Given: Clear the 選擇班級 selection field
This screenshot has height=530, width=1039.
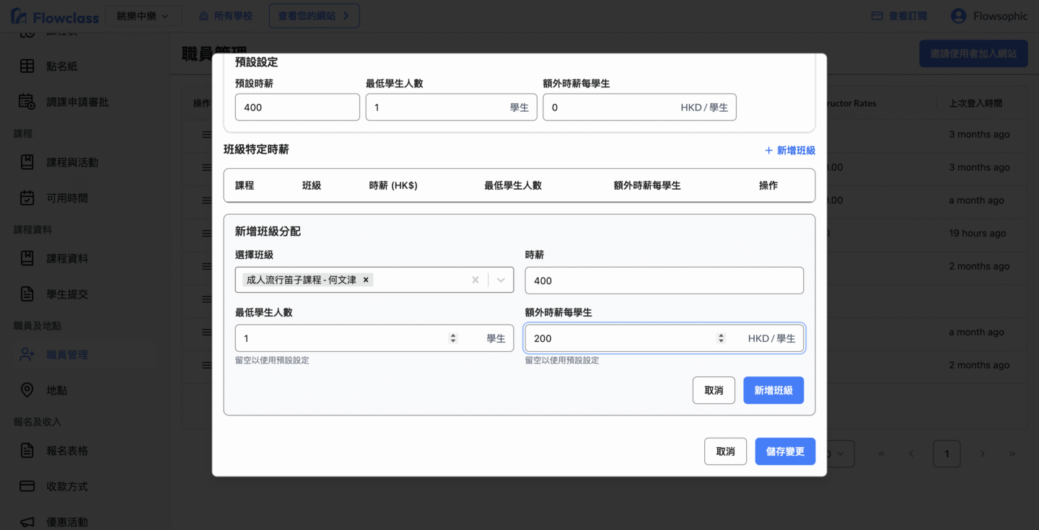Looking at the screenshot, I should tap(475, 280).
